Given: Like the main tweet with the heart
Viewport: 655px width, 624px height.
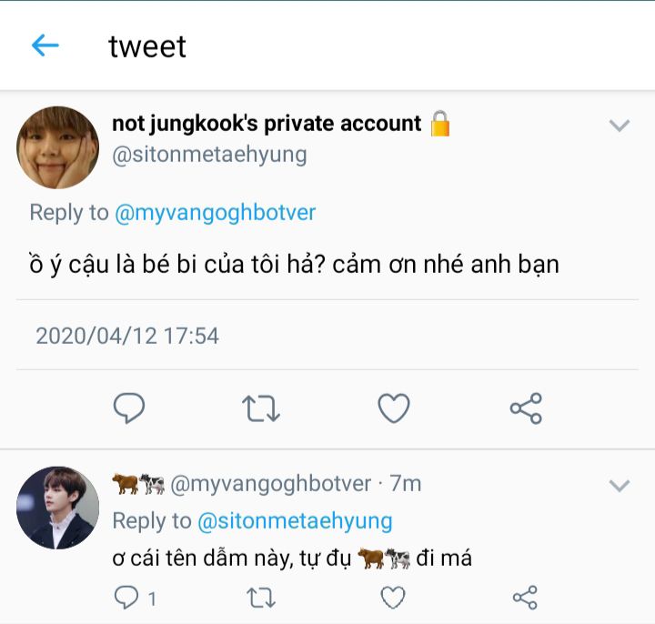Looking at the screenshot, I should point(394,408).
